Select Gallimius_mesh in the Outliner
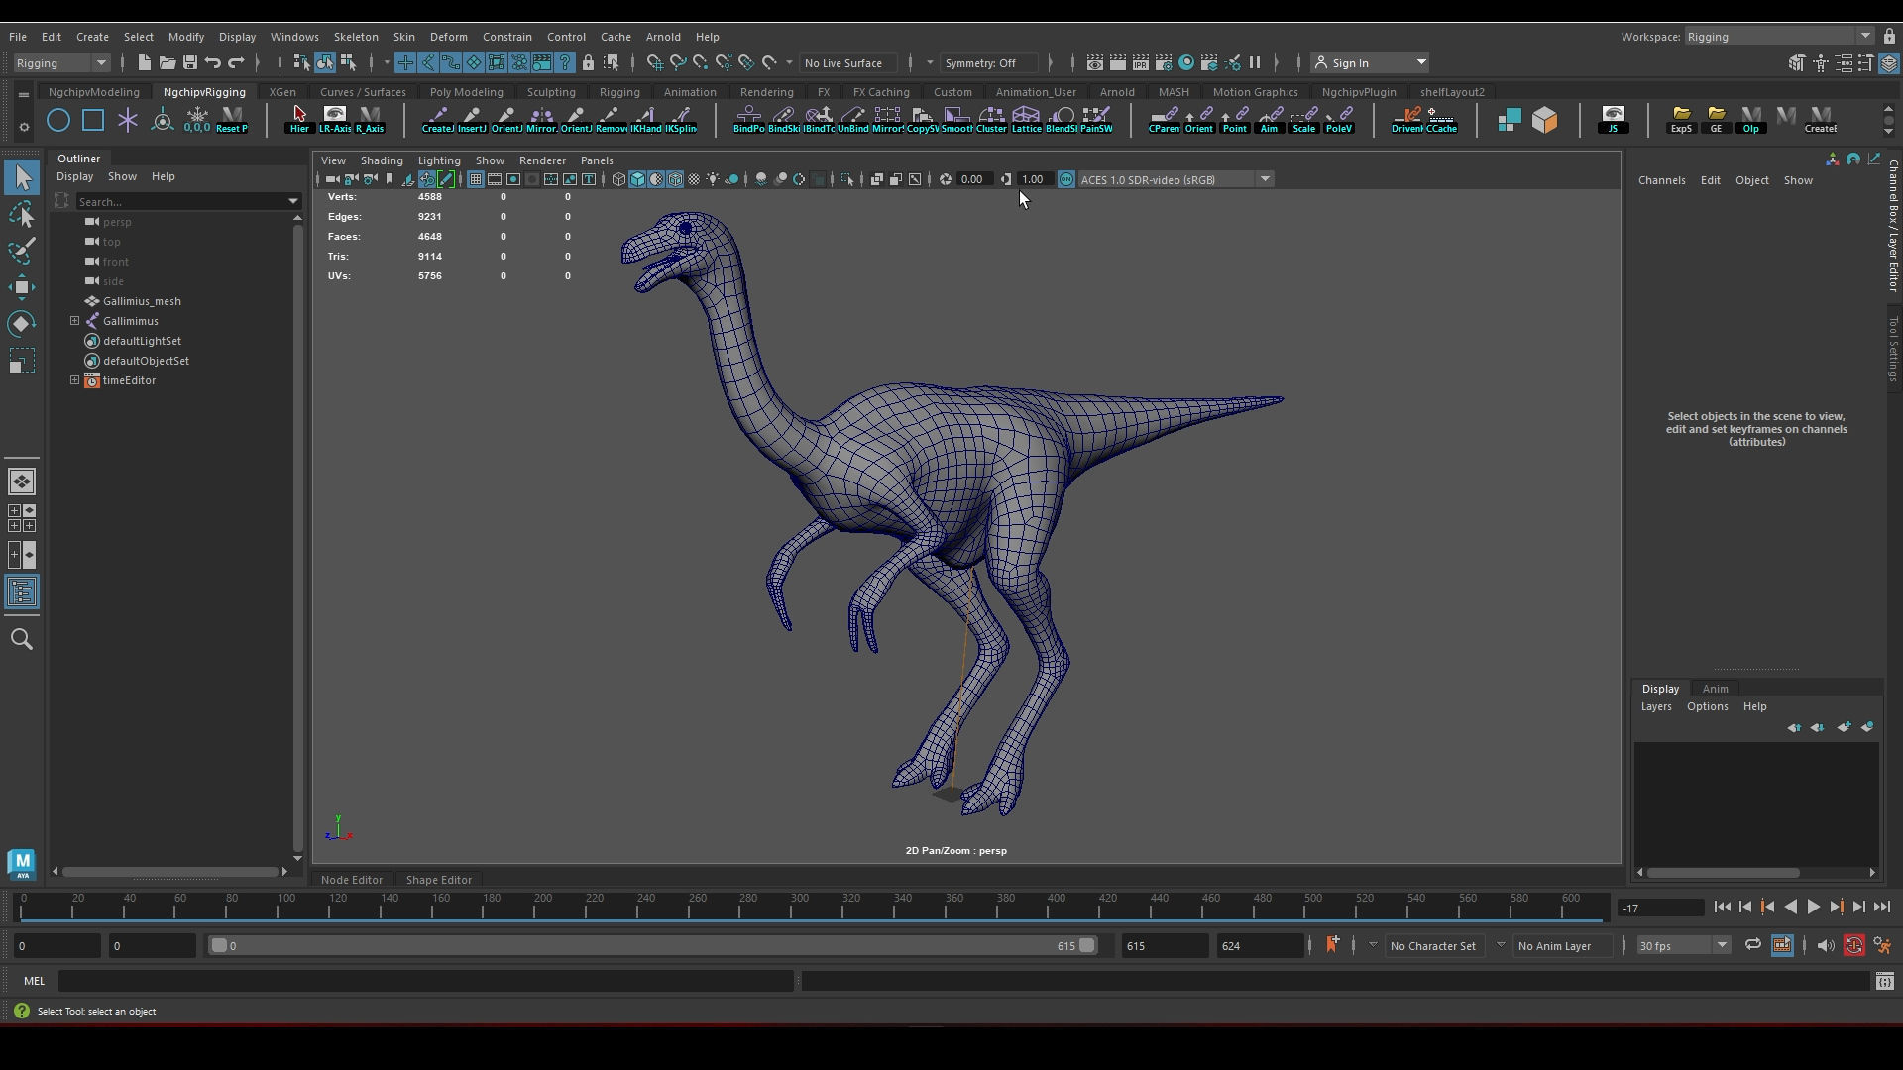1903x1070 pixels. tap(142, 301)
